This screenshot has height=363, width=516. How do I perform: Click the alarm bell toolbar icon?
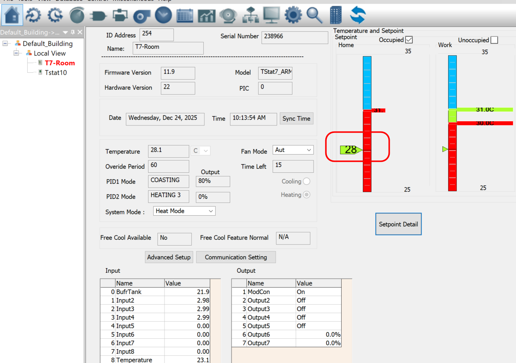(228, 16)
